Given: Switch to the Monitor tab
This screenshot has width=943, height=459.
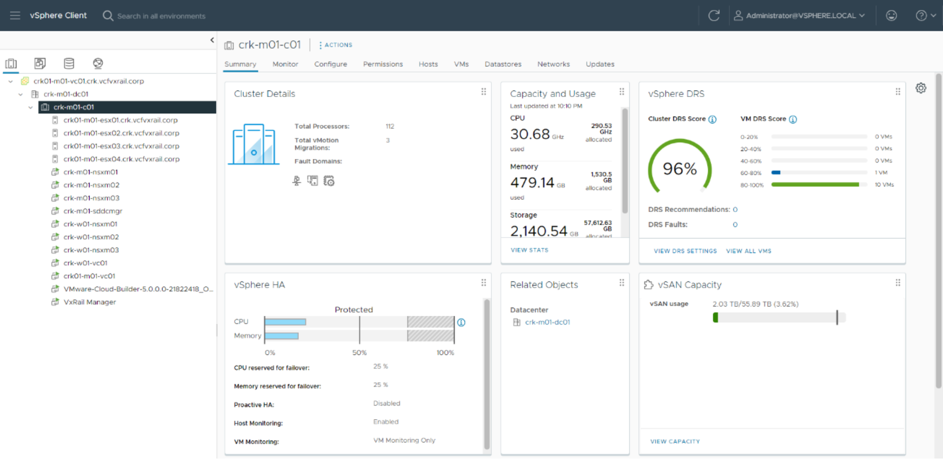Looking at the screenshot, I should pos(285,64).
